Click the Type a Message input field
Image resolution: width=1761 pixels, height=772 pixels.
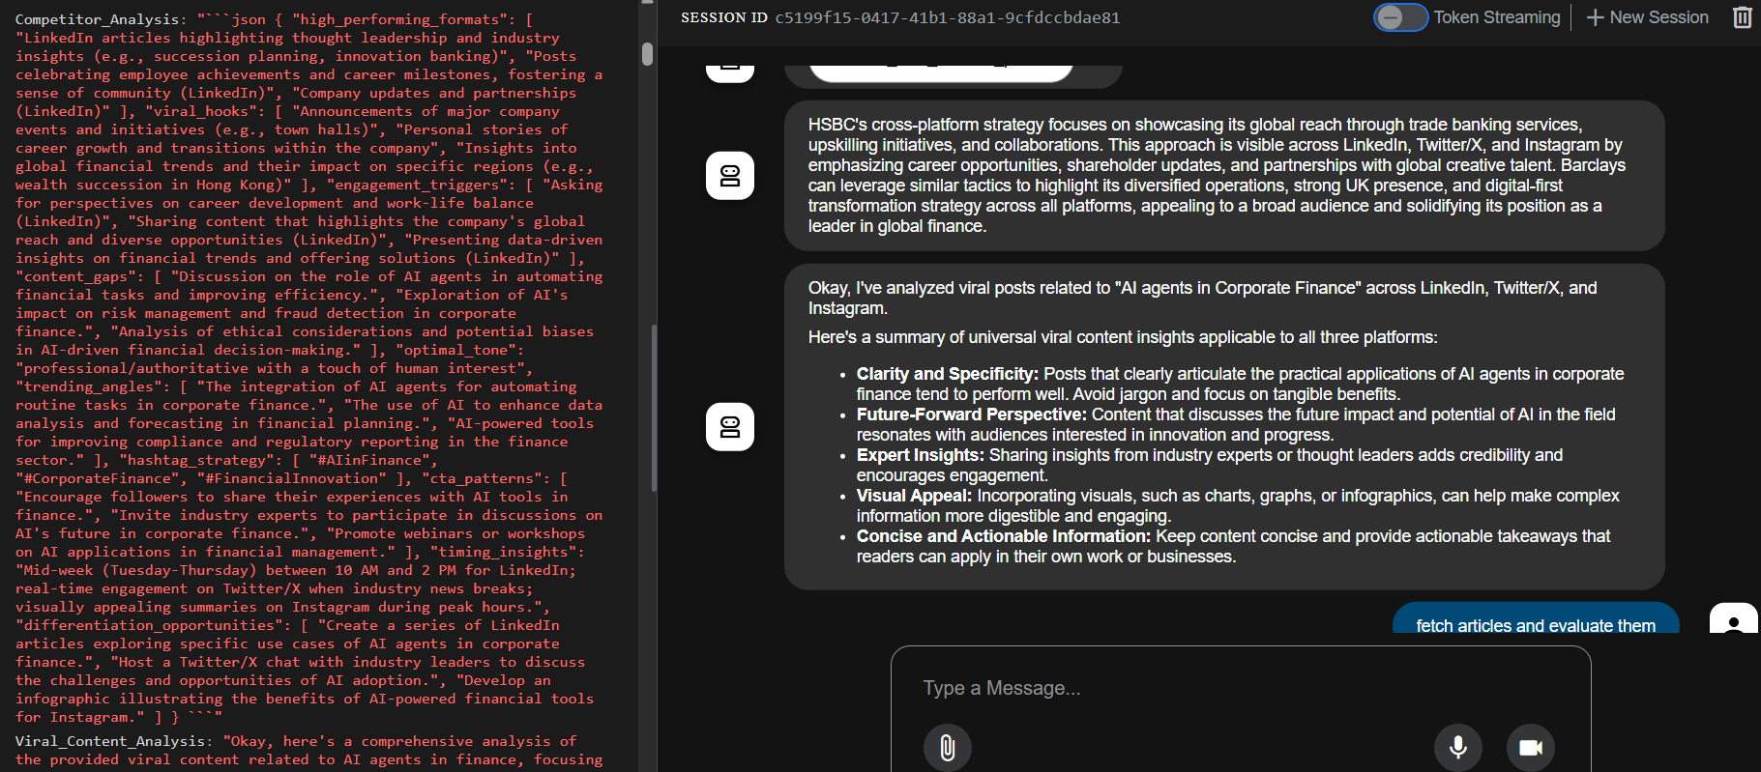tap(1241, 688)
